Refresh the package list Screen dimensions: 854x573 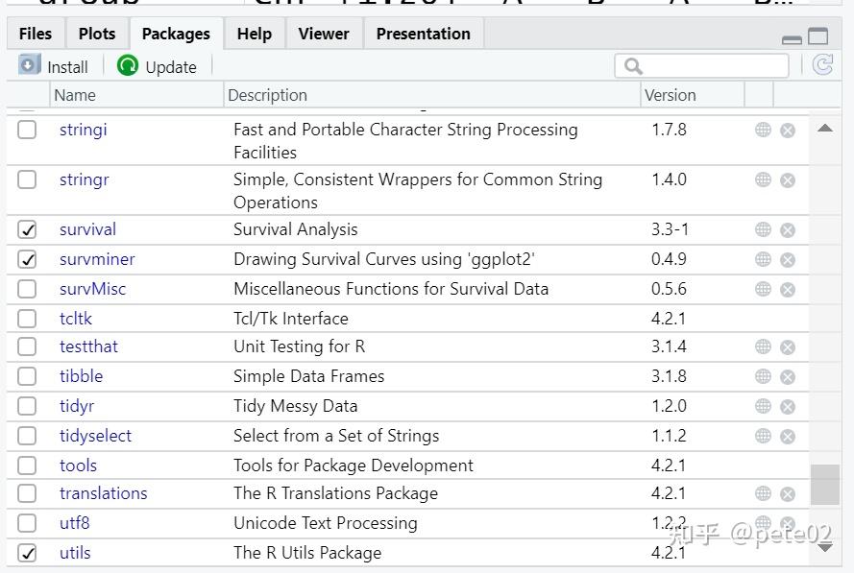tap(822, 65)
